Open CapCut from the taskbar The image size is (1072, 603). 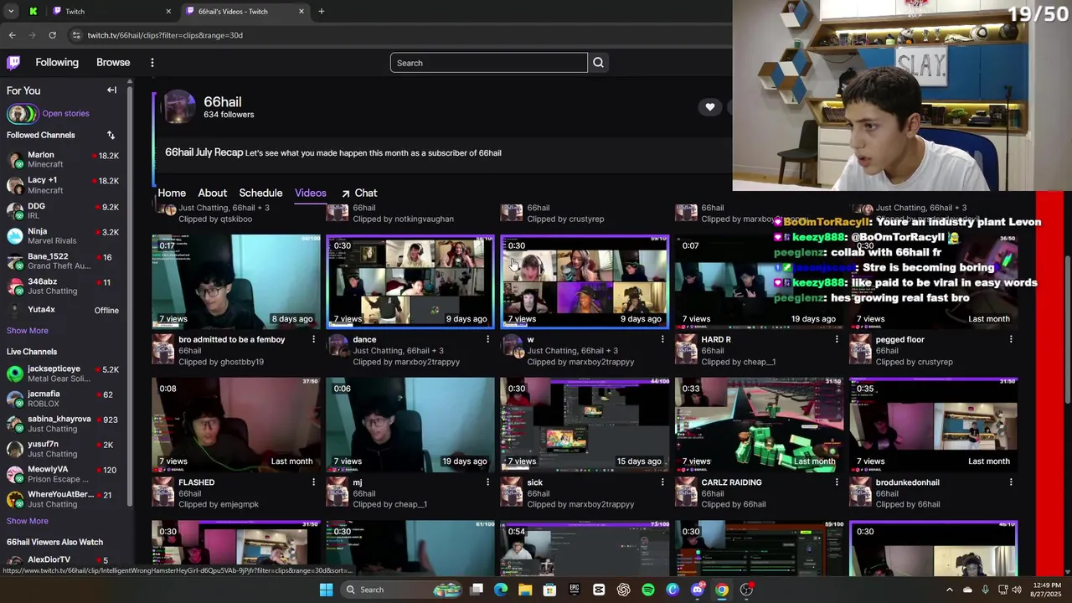(599, 590)
